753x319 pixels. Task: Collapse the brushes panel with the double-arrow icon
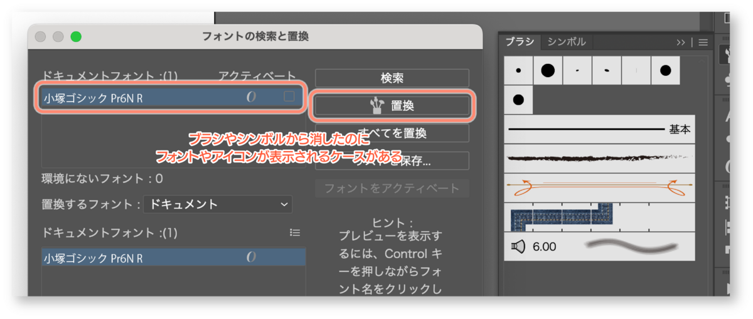pyautogui.click(x=681, y=43)
